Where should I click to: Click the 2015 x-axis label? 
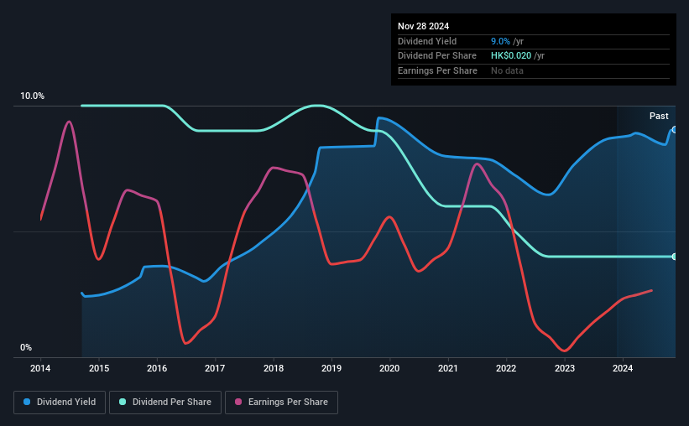(x=99, y=368)
